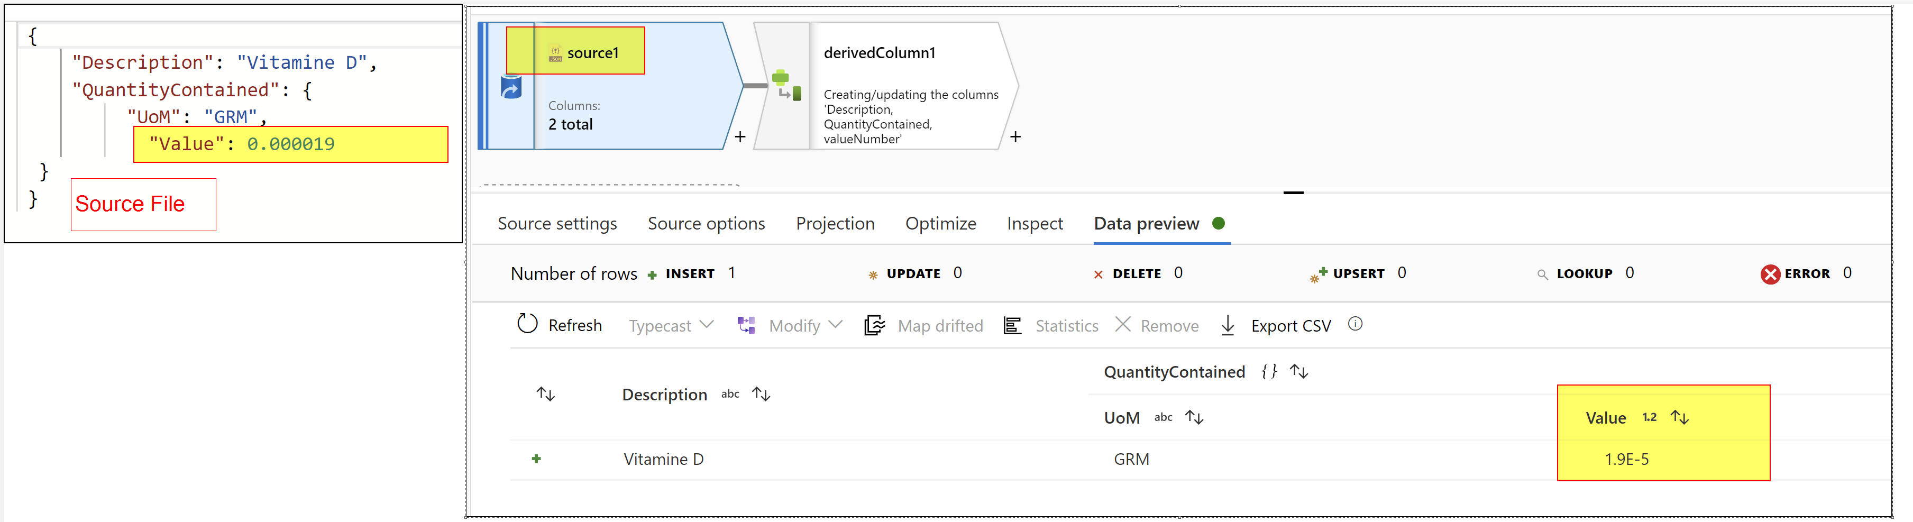Open the Inspect tab

[x=1035, y=224]
